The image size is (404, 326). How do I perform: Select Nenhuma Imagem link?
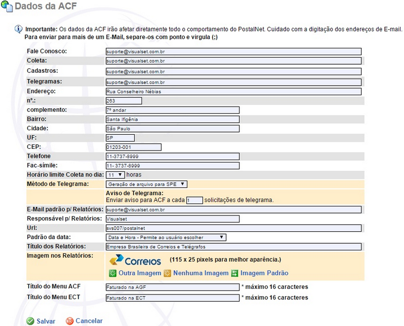point(201,273)
